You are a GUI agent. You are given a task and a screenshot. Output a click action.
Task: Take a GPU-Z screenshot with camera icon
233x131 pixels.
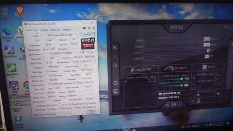pyautogui.click(x=84, y=28)
